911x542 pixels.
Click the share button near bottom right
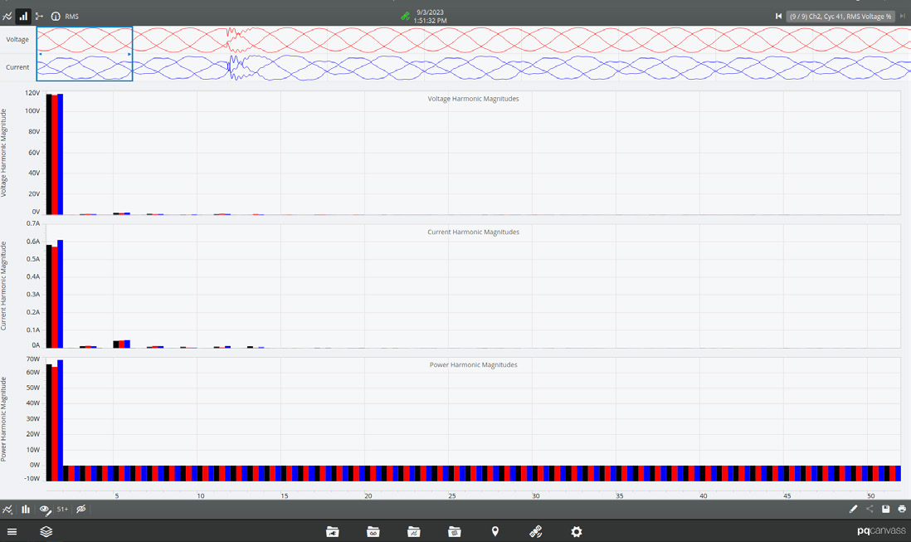click(x=870, y=509)
